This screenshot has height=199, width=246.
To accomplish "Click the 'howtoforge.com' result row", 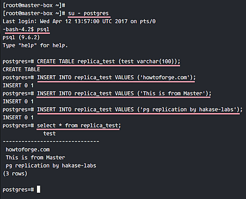I will [28, 149].
